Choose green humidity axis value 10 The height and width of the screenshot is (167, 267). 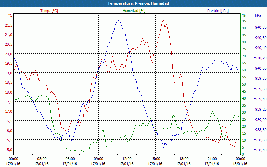(244, 140)
